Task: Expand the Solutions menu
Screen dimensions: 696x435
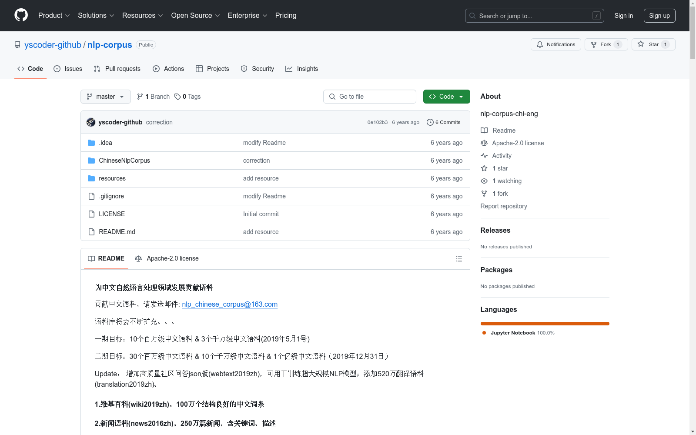Action: click(96, 16)
